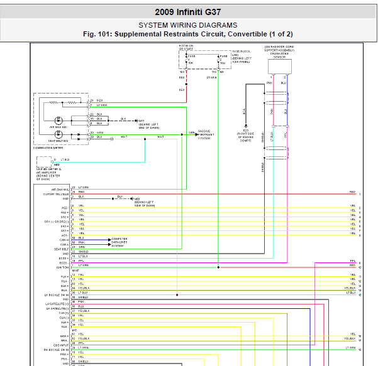Click the '(BEHIND LEFT KICK PANEL)' note
The image size is (378, 366).
(242, 60)
